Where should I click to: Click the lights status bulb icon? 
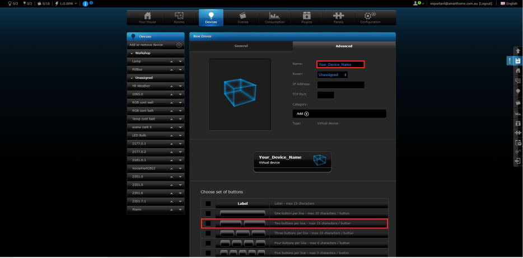click(x=10, y=3)
